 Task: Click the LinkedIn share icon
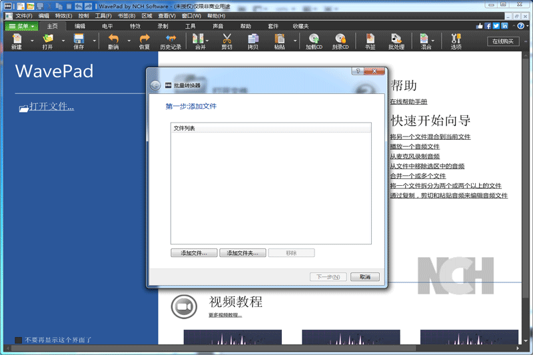coord(505,26)
